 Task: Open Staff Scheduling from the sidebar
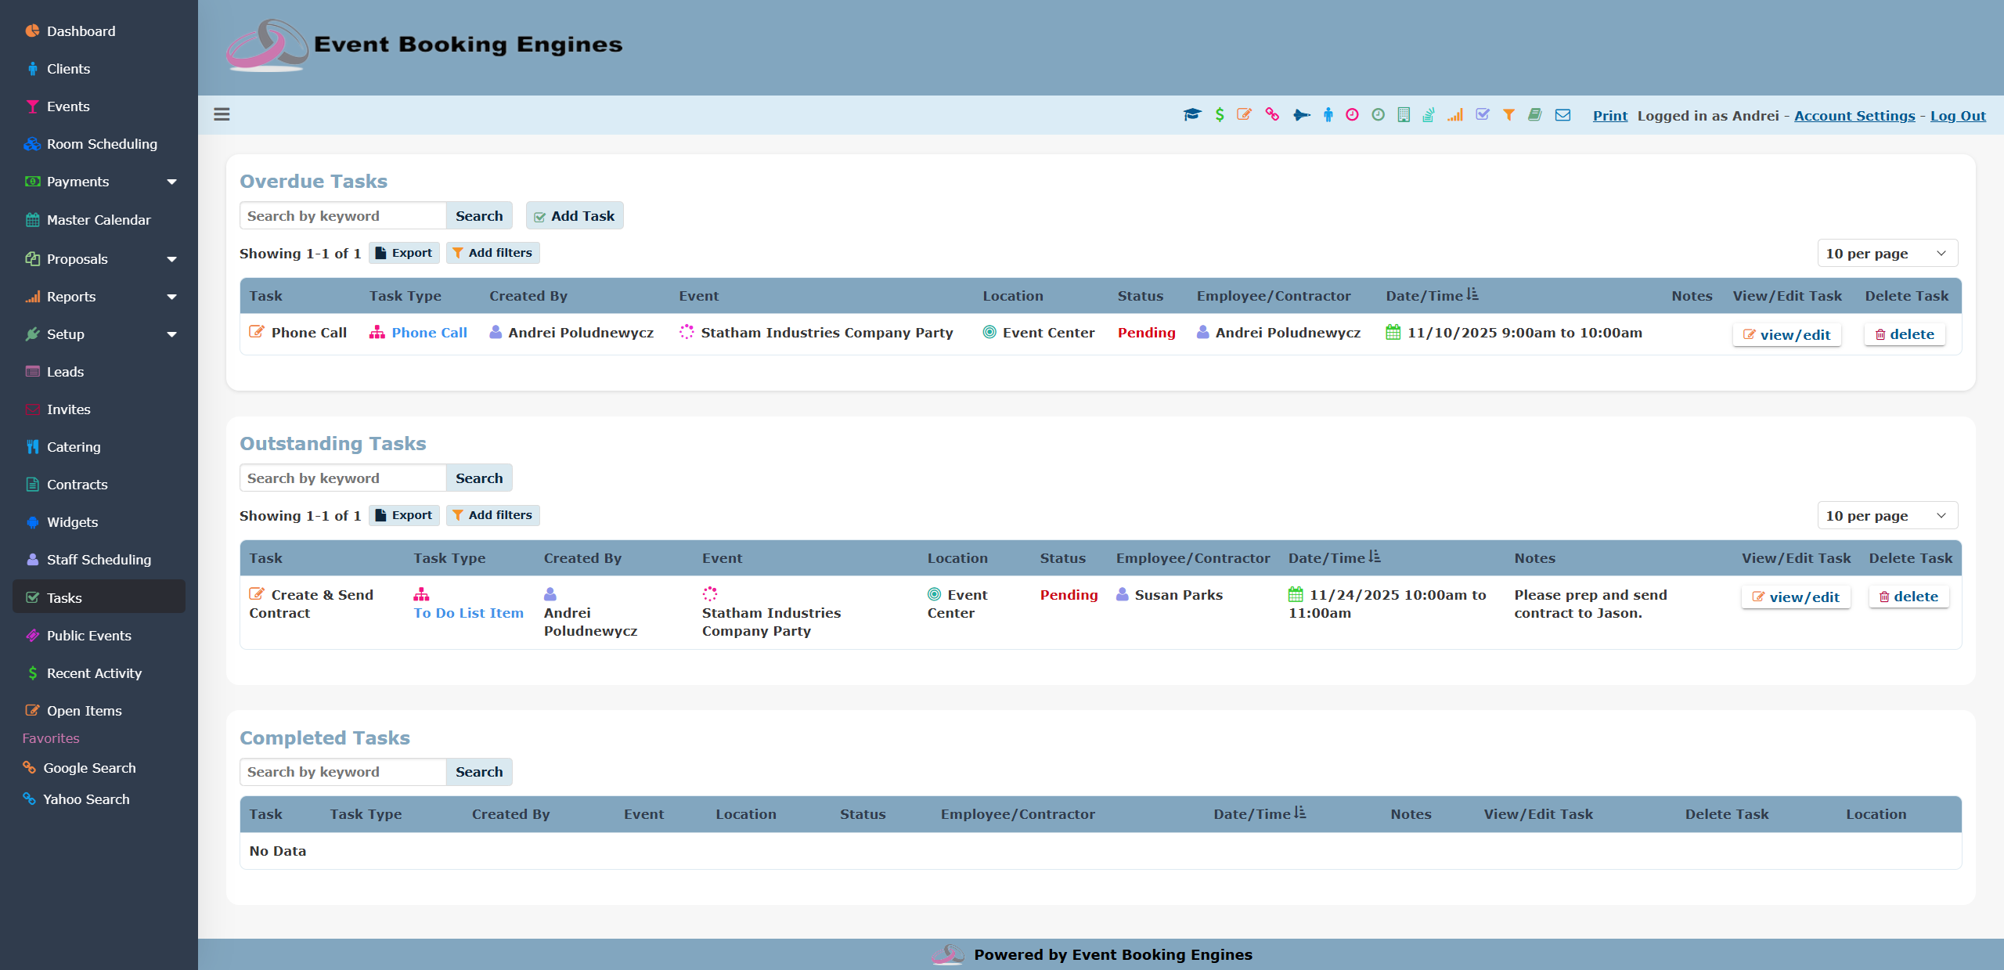coord(98,560)
